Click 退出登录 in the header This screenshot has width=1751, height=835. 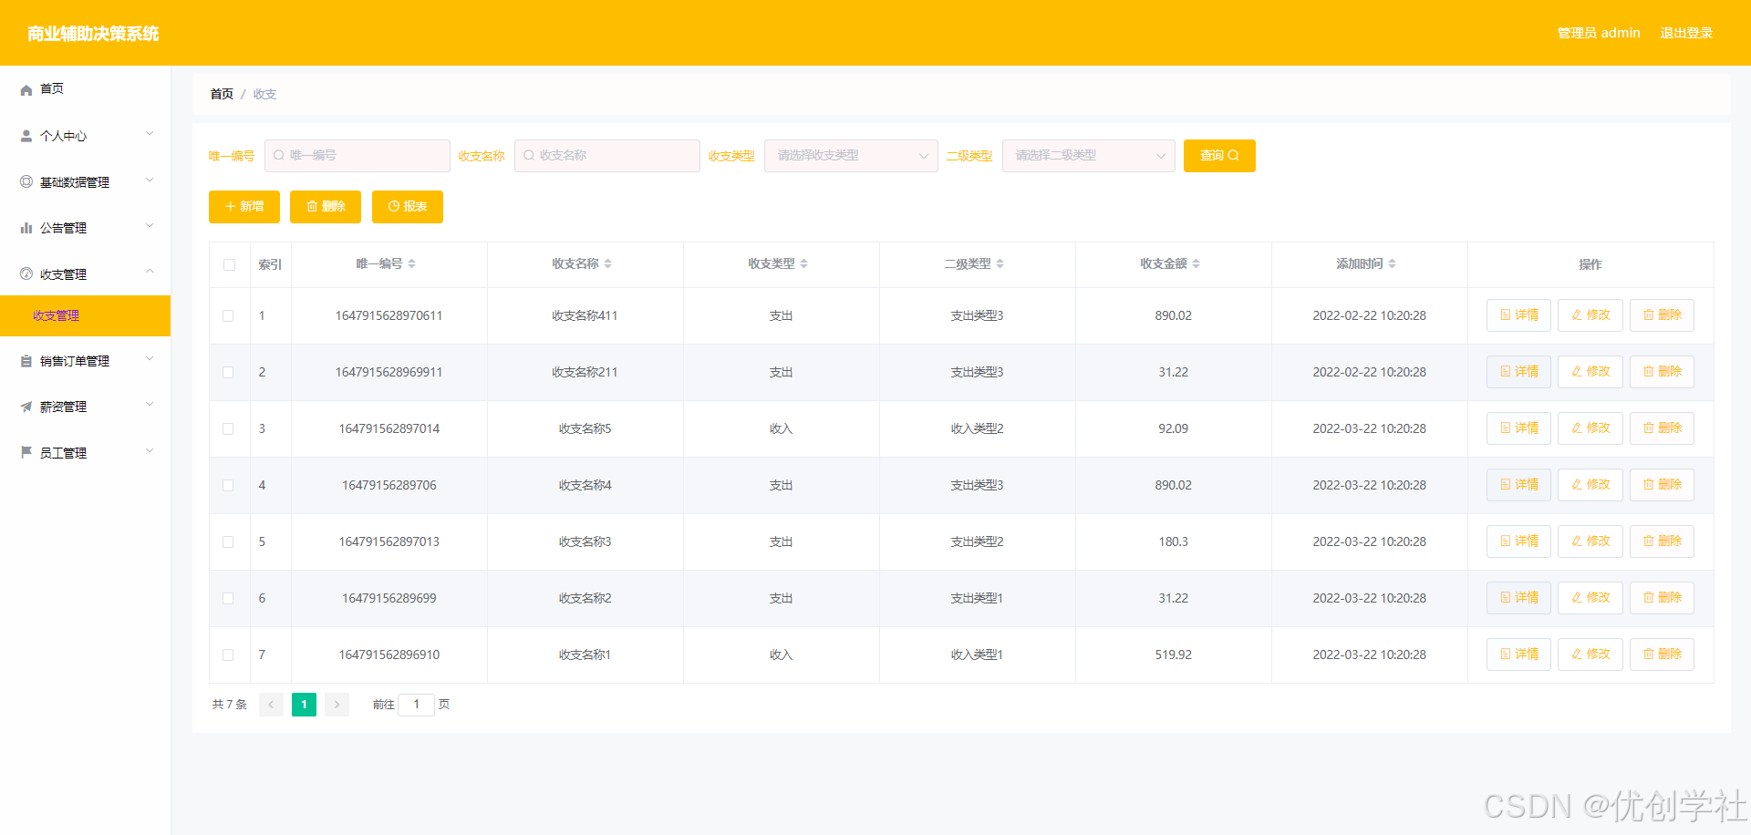pyautogui.click(x=1686, y=33)
